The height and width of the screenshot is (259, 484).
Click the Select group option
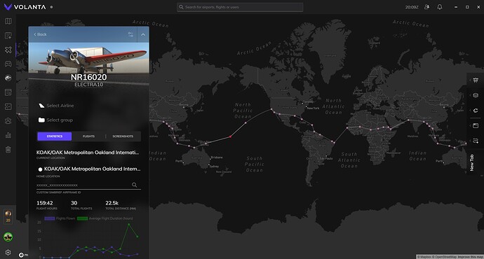coord(56,120)
